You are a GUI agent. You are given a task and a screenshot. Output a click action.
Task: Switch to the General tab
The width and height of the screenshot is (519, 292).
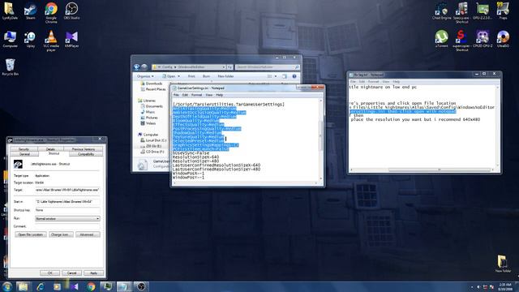coord(24,154)
